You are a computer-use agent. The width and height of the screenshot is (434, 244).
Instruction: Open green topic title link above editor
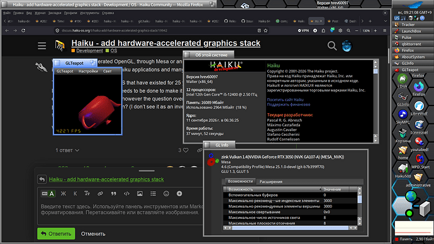pos(106,179)
